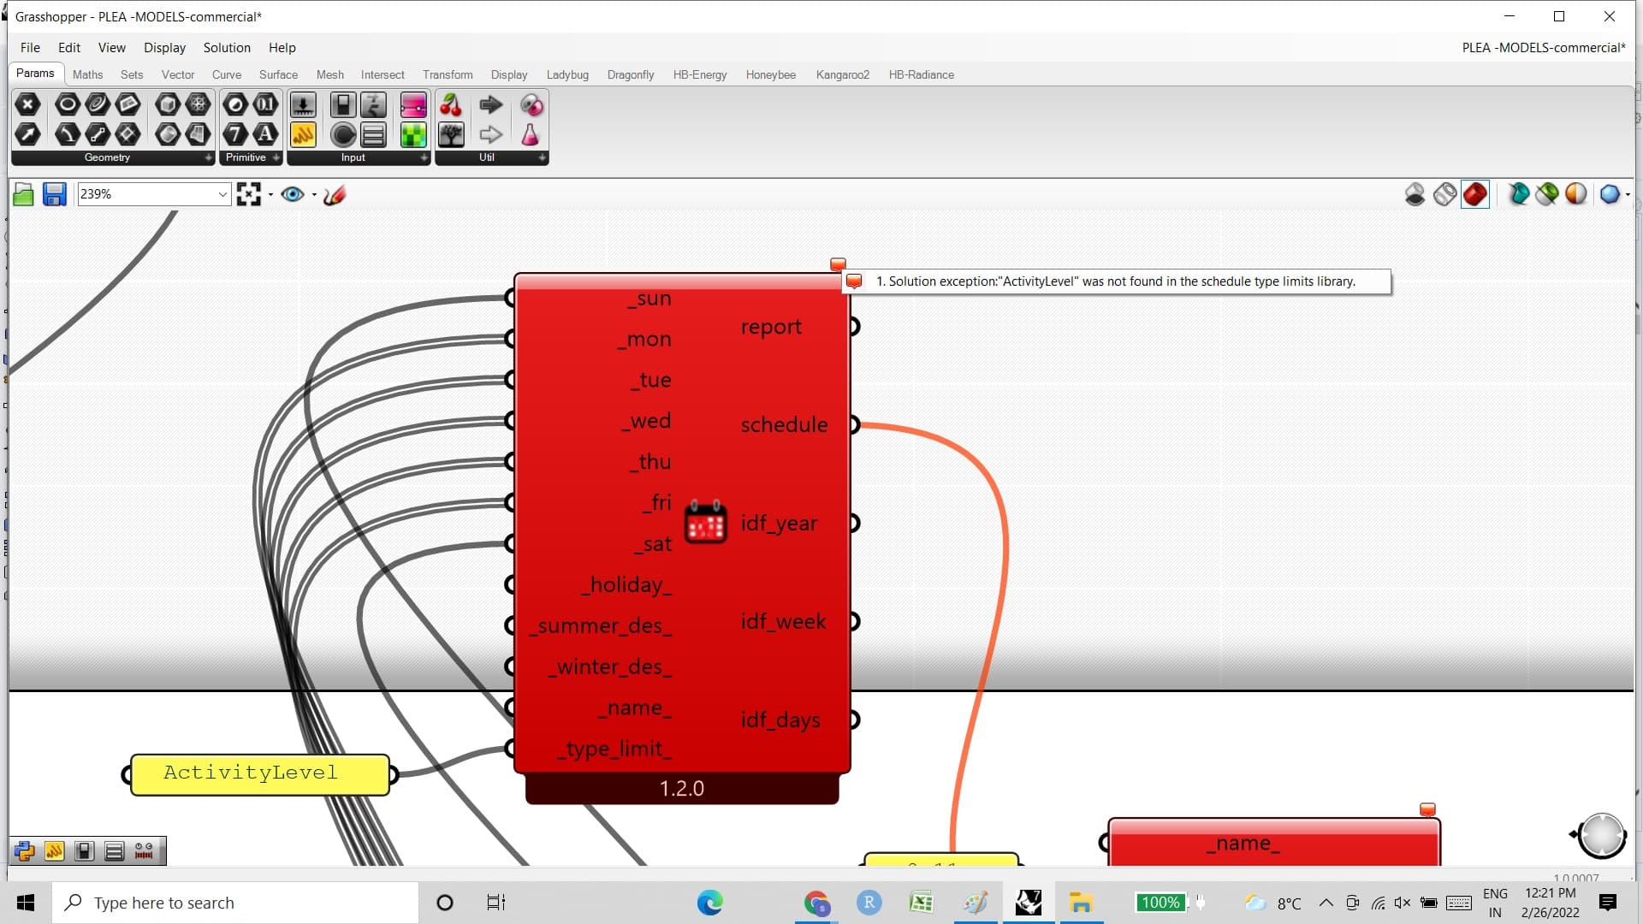This screenshot has height=924, width=1643.
Task: Select the Text A parameter icon
Action: [265, 134]
